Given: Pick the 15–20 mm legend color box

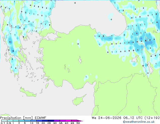Looking at the screenshot, I should pos(39,121).
